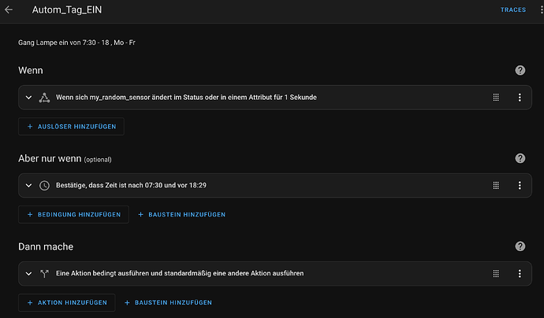The width and height of the screenshot is (544, 318).
Task: Click Auslöser hinzufügen button
Action: [x=71, y=127]
